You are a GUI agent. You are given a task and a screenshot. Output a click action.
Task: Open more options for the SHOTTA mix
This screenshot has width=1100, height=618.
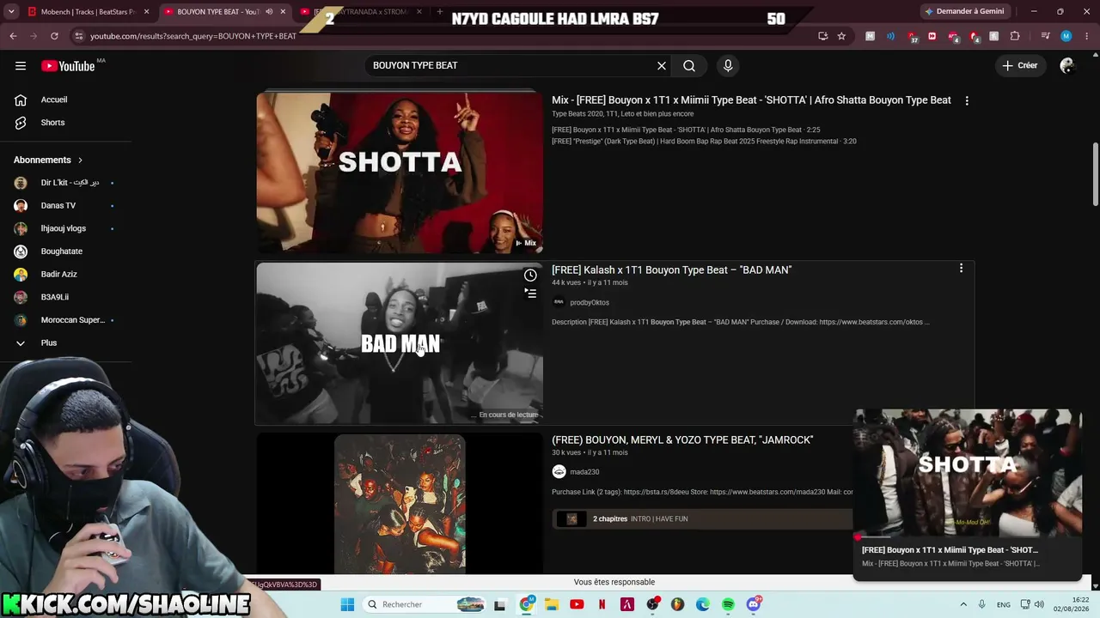967,100
